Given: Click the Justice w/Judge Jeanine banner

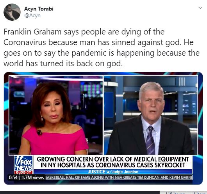Looking at the screenshot, I should 113,172.
